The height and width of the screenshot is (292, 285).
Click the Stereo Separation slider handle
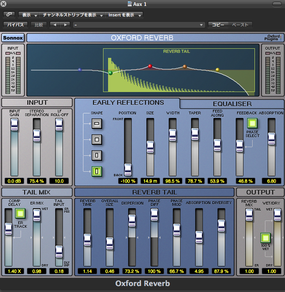37,136
